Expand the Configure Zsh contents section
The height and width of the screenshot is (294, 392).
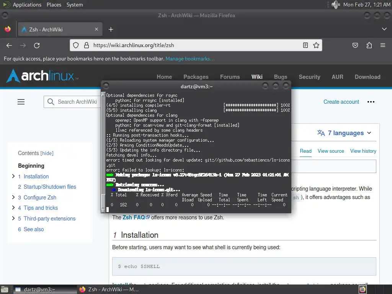tap(13, 197)
